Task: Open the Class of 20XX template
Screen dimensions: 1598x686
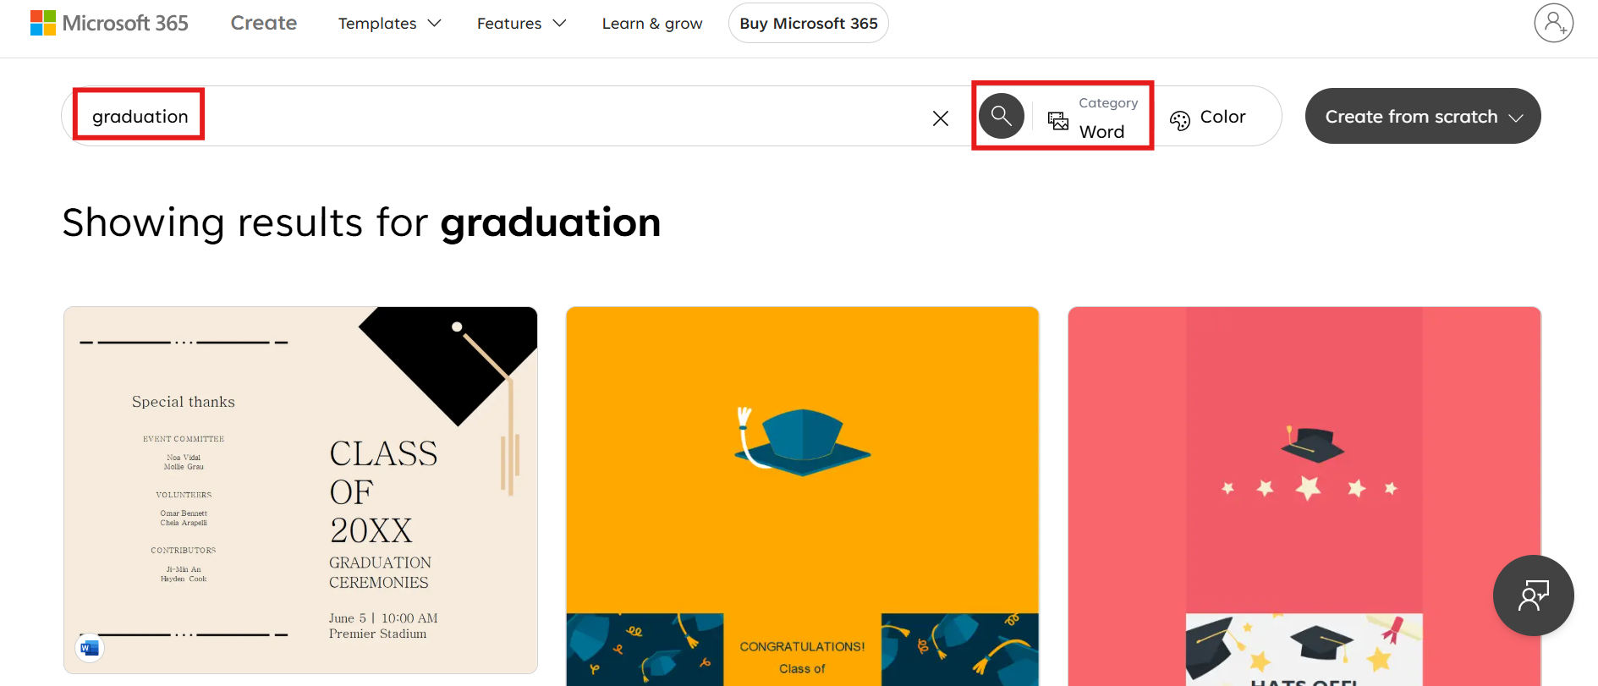Action: coord(300,490)
